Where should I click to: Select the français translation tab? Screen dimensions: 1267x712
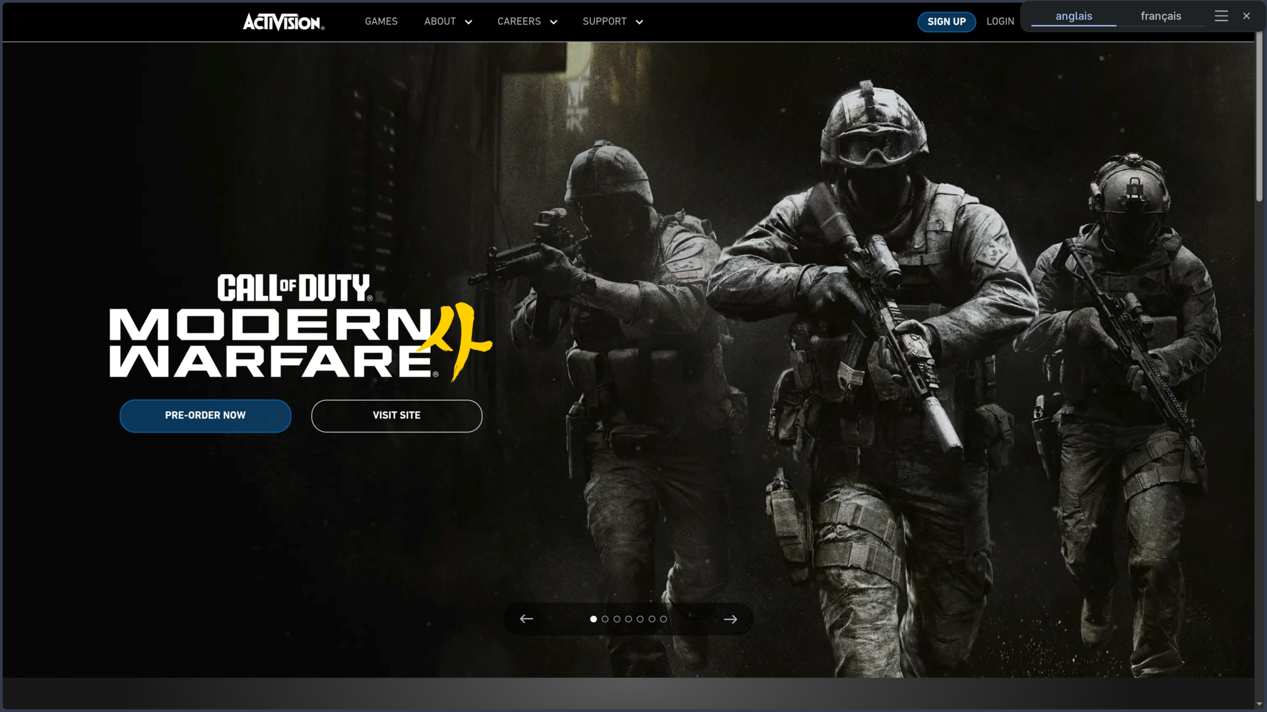coord(1161,16)
